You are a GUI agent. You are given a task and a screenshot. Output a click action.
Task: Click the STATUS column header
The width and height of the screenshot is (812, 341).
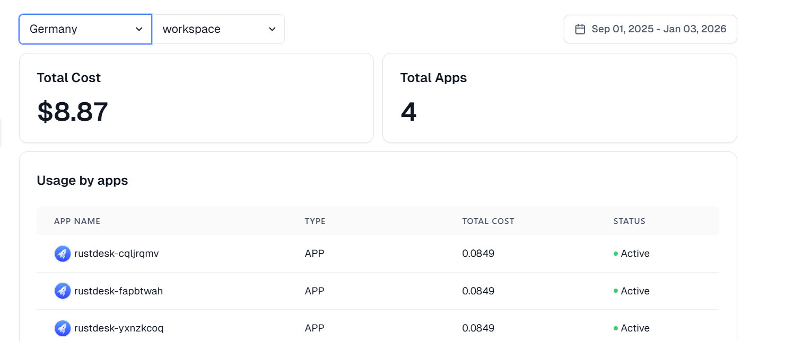coord(629,221)
